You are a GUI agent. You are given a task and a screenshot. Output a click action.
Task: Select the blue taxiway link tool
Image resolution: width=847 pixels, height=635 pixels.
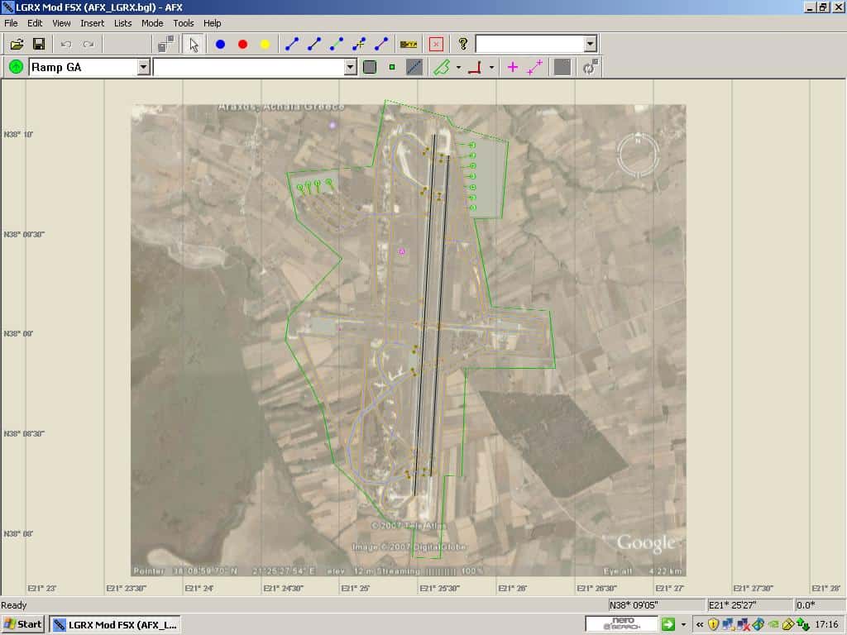pos(291,44)
